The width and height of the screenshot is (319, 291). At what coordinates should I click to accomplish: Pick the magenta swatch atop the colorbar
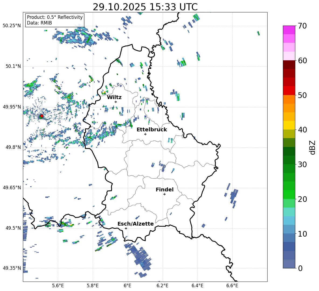coord(289,30)
